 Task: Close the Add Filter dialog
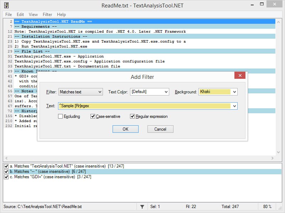(240, 76)
